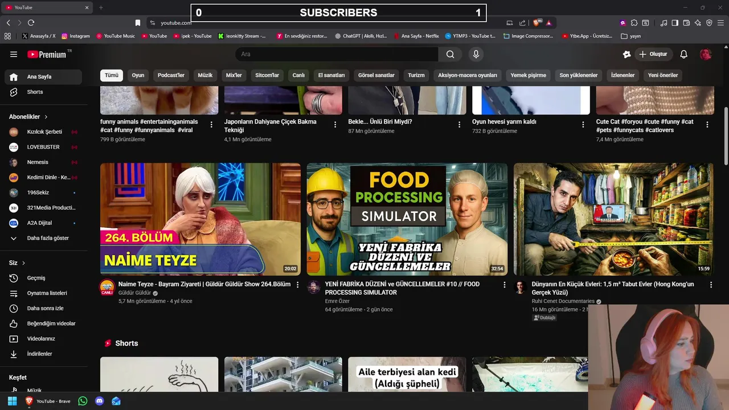The width and height of the screenshot is (729, 410).
Task: Open options for Cute Cat short
Action: [x=707, y=124]
